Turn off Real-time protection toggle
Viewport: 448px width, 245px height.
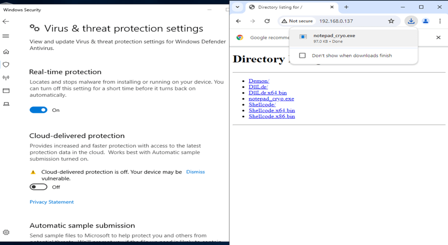(39, 110)
